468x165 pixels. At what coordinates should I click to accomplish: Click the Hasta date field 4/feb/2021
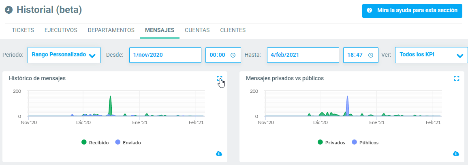coord(303,55)
